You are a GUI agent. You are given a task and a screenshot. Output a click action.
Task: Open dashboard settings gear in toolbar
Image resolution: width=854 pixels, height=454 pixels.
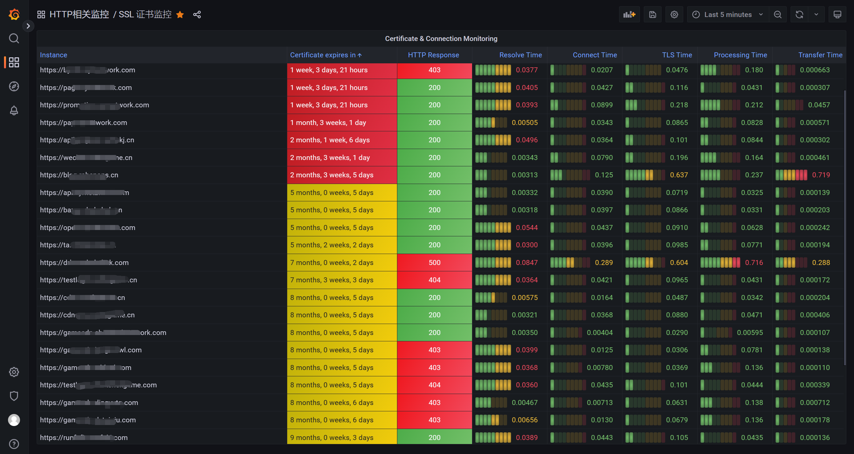[x=674, y=14]
